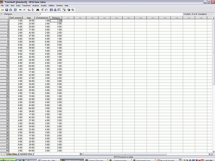Click Extraversion cell in row 9
The height and width of the screenshot is (161, 215).
click(42, 45)
